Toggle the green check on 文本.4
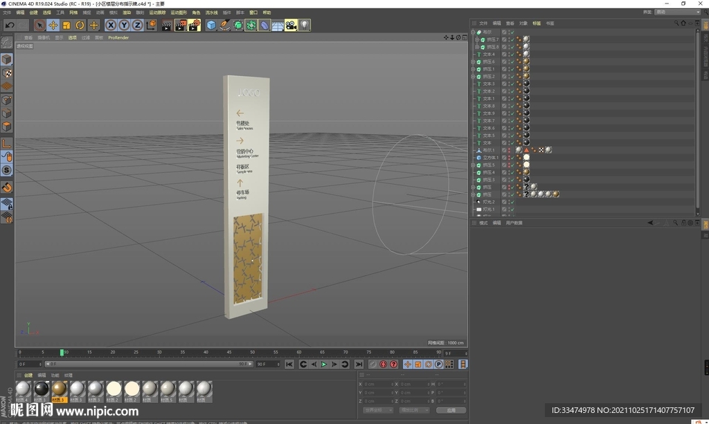709x424 pixels. [511, 54]
